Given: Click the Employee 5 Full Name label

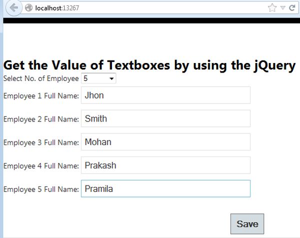Looking at the screenshot, I should point(41,189).
